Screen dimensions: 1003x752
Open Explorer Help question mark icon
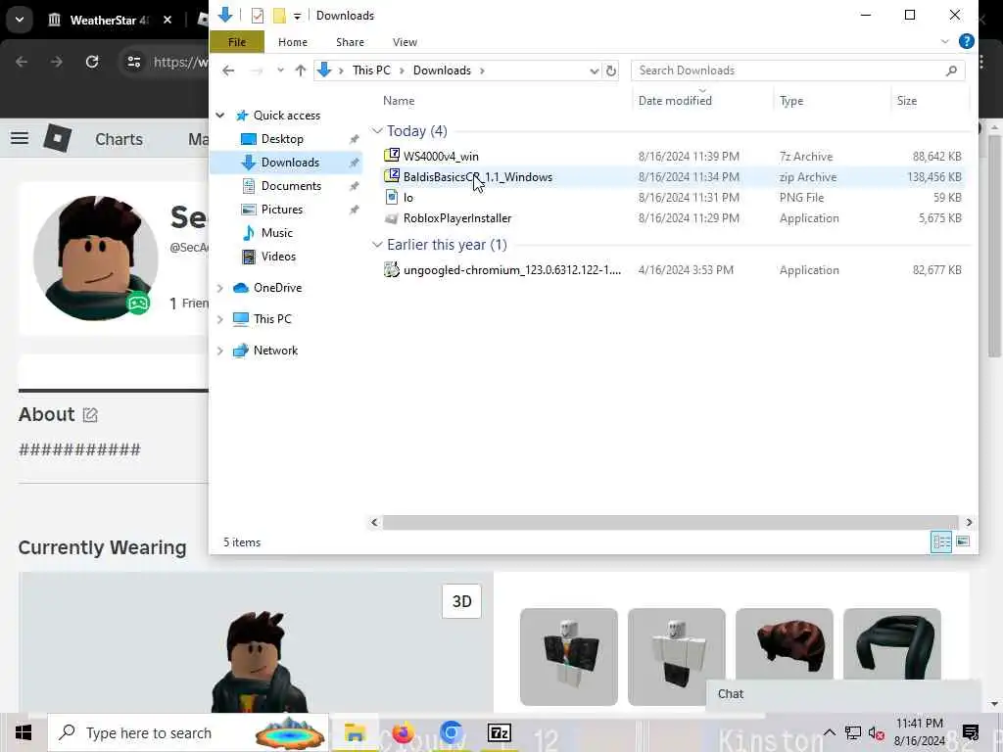point(966,41)
